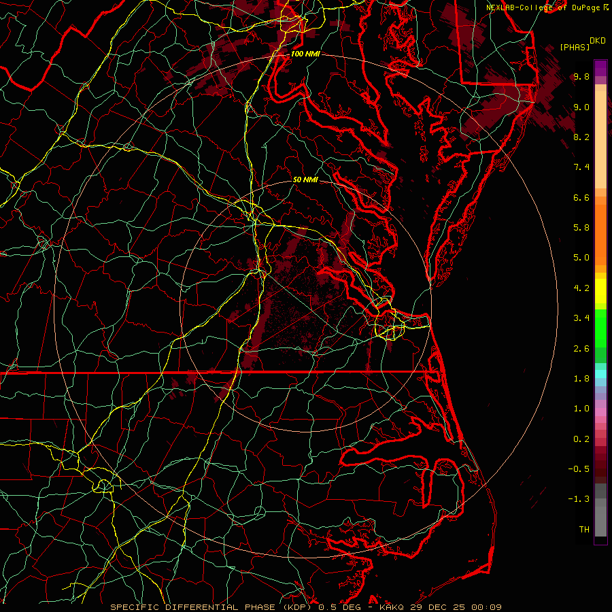Click the [PHAS] label above the color scale
The width and height of the screenshot is (612, 612).
574,47
